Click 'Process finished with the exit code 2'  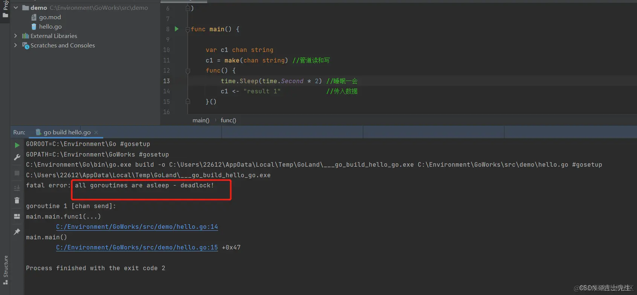click(95, 268)
